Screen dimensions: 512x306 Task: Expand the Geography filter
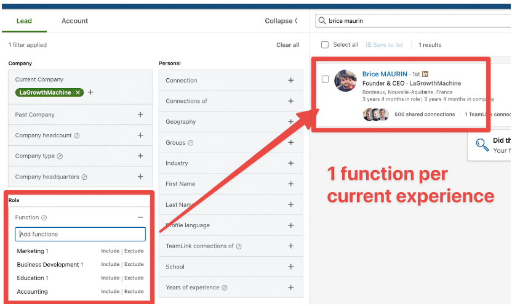click(291, 122)
